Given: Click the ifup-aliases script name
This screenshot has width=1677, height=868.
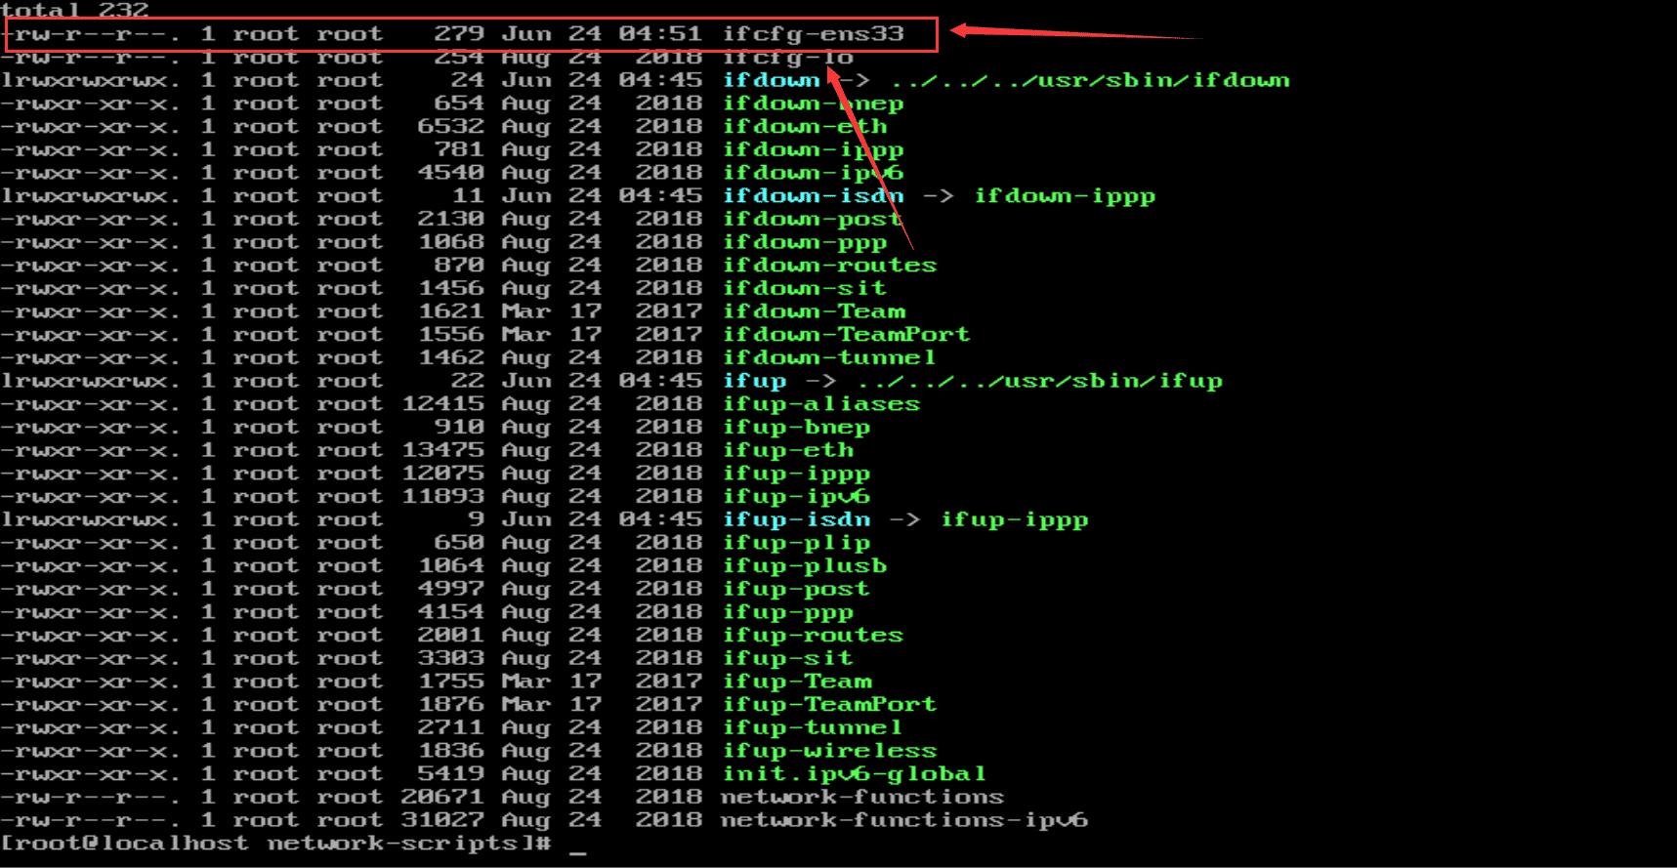Looking at the screenshot, I should point(820,404).
